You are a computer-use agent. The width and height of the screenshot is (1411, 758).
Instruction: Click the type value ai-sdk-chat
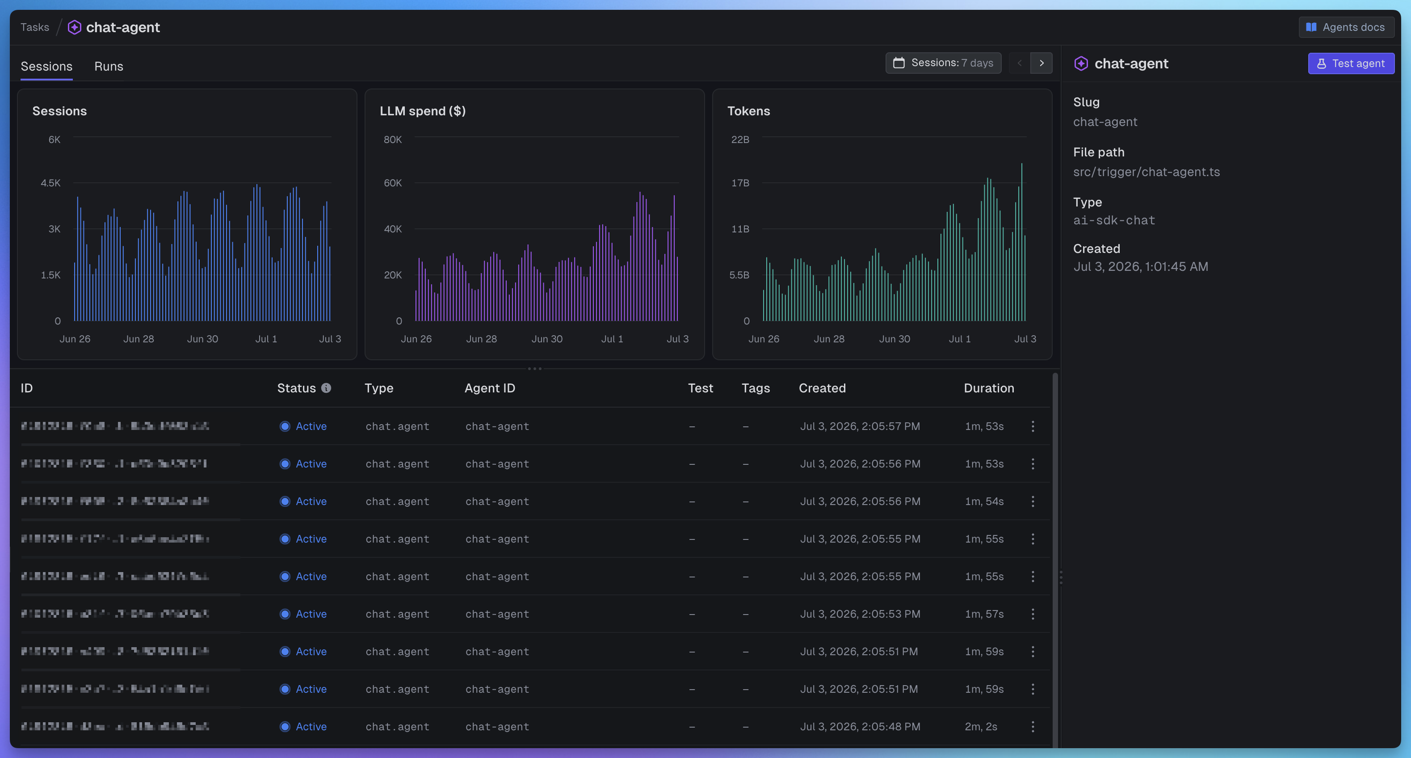click(1114, 220)
